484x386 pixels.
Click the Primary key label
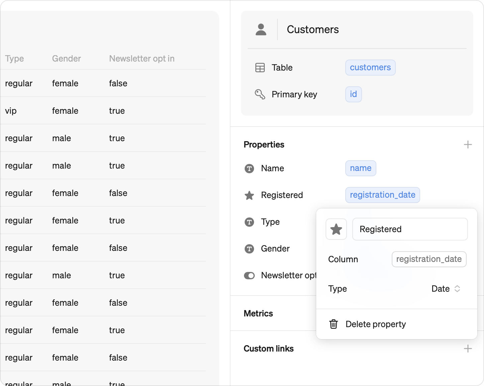coord(294,94)
